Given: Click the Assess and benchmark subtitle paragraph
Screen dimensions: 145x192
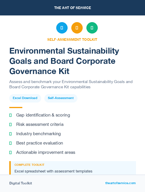Looking at the screenshot, I should 71,84.
